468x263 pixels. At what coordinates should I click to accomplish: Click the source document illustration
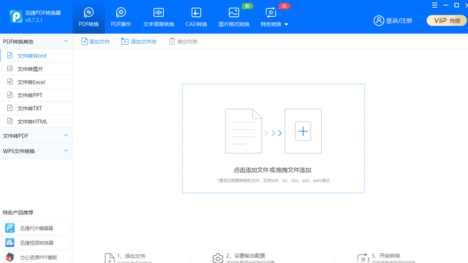[244, 131]
